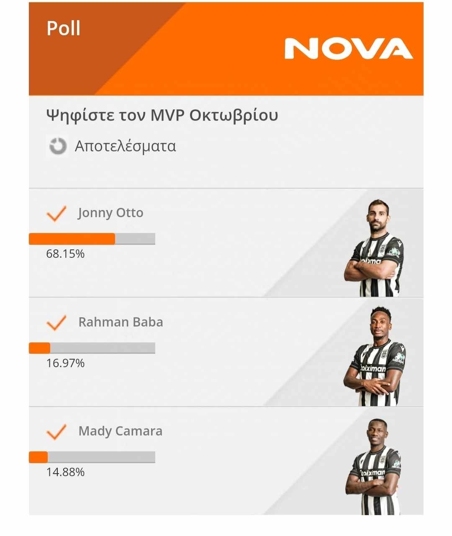Click Mady Camara's vote progress bar
The width and height of the screenshot is (452, 536).
click(92, 457)
